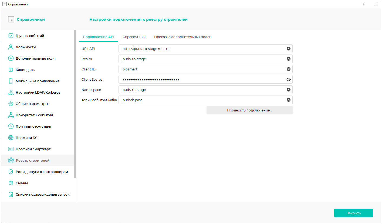Screen dimensions: 382x224
Task: Clear the Realm field value
Action: tap(288, 59)
